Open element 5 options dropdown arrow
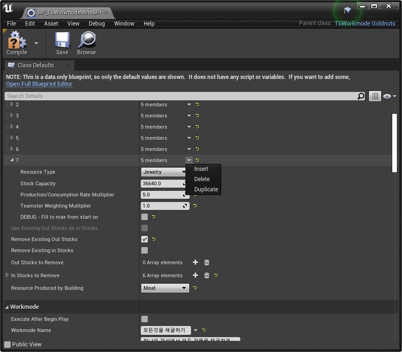The image size is (402, 352). [189, 138]
